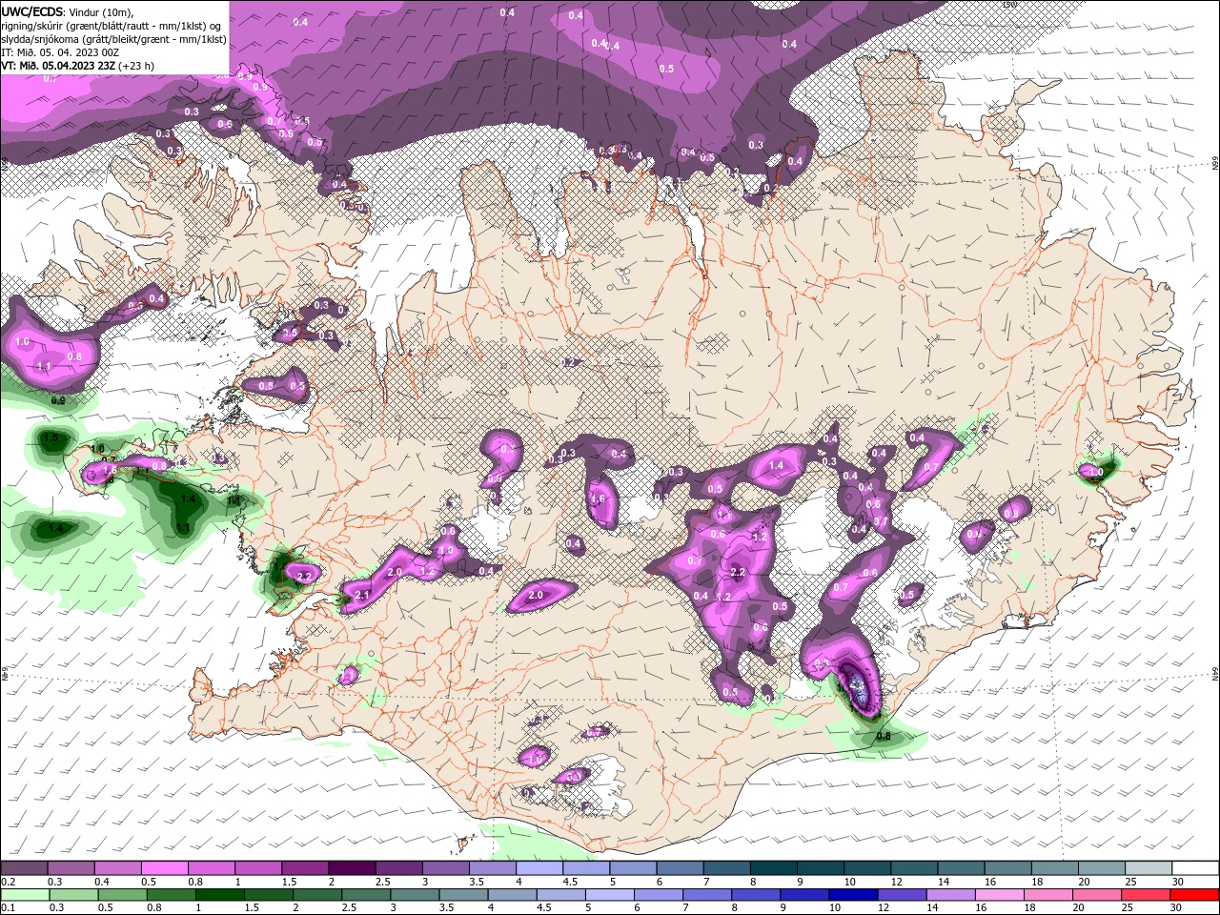Click the '4.5' label under upper scale
Image resolution: width=1220 pixels, height=915 pixels.
click(570, 882)
